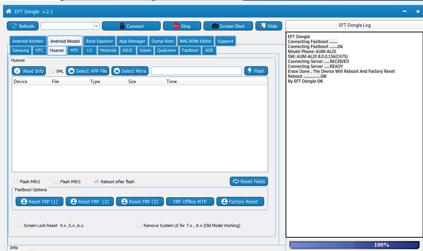Click the Reset FRP (1) button
Viewport: 423px width, 251px height.
pyautogui.click(x=39, y=201)
